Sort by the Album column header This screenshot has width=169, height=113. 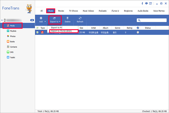pyautogui.click(x=105, y=28)
